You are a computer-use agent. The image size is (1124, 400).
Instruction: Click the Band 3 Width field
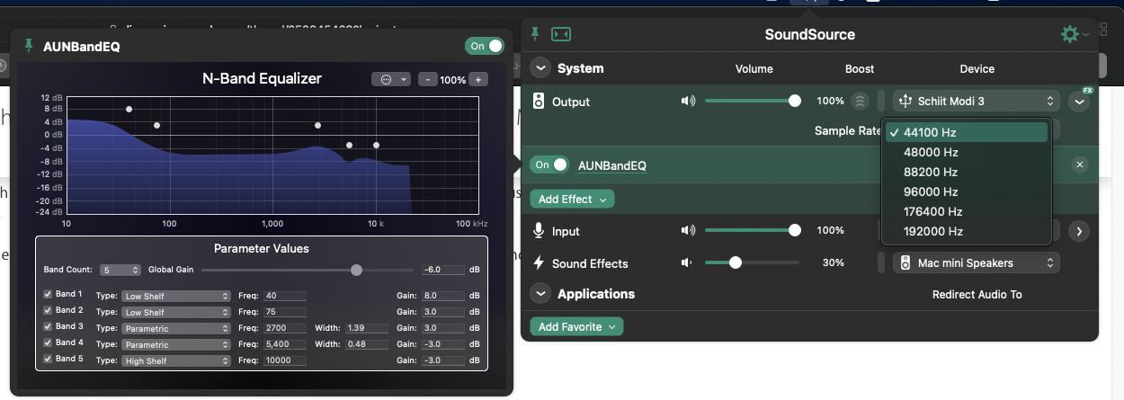365,328
